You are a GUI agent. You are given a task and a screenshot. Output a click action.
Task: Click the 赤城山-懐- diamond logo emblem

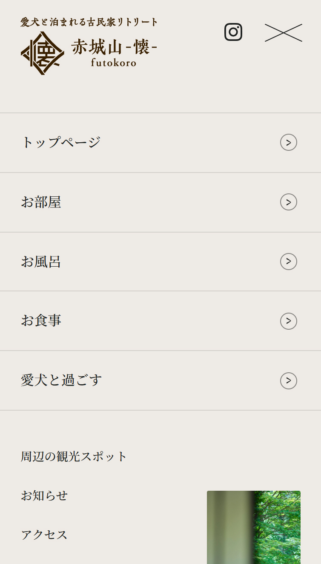(x=43, y=53)
